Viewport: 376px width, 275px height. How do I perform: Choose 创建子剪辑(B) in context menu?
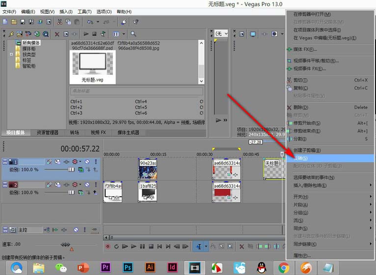pos(330,150)
